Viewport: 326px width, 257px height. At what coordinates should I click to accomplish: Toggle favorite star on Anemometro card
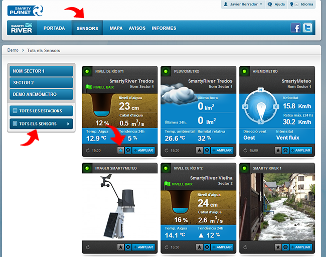coord(277,150)
